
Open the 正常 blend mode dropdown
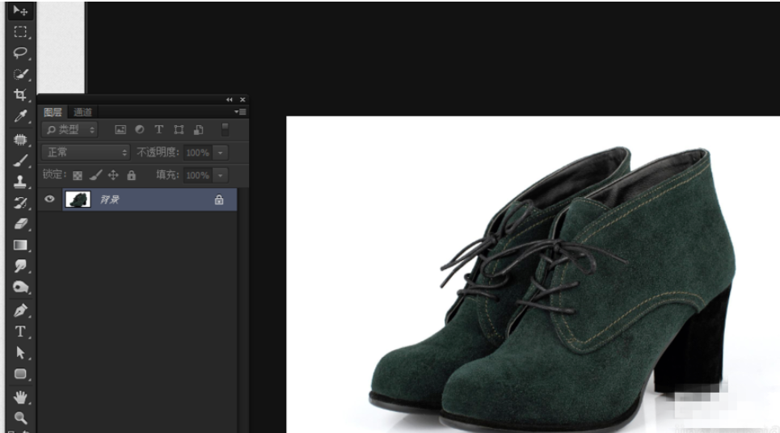coord(86,152)
